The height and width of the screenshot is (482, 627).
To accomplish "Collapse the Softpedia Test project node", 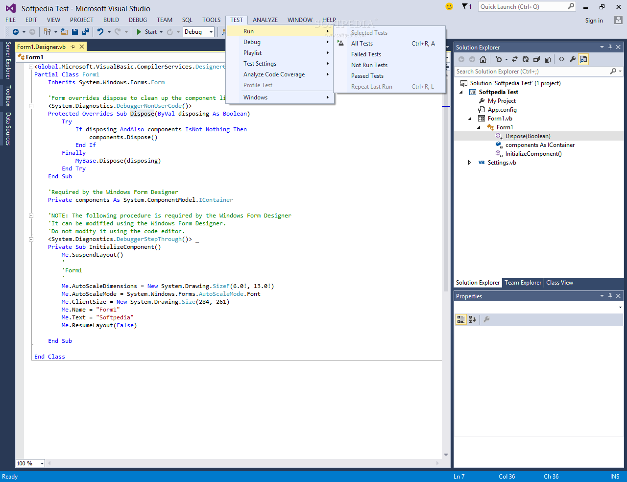I will tap(461, 92).
